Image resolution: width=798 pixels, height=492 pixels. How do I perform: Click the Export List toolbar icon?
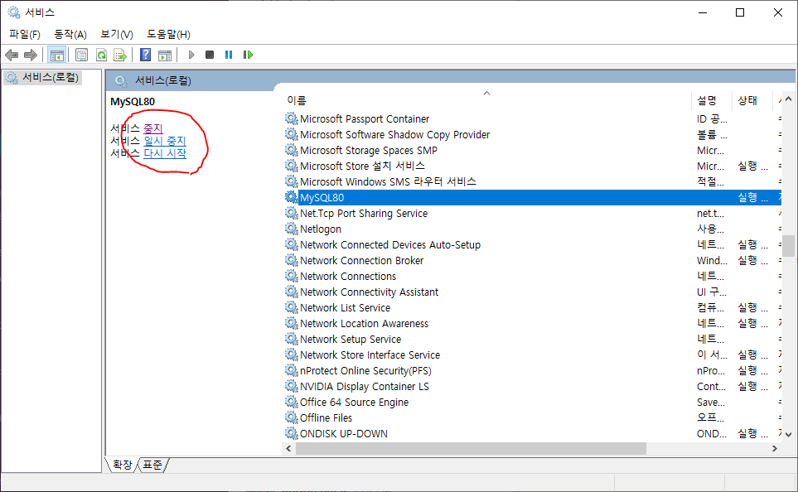click(120, 55)
